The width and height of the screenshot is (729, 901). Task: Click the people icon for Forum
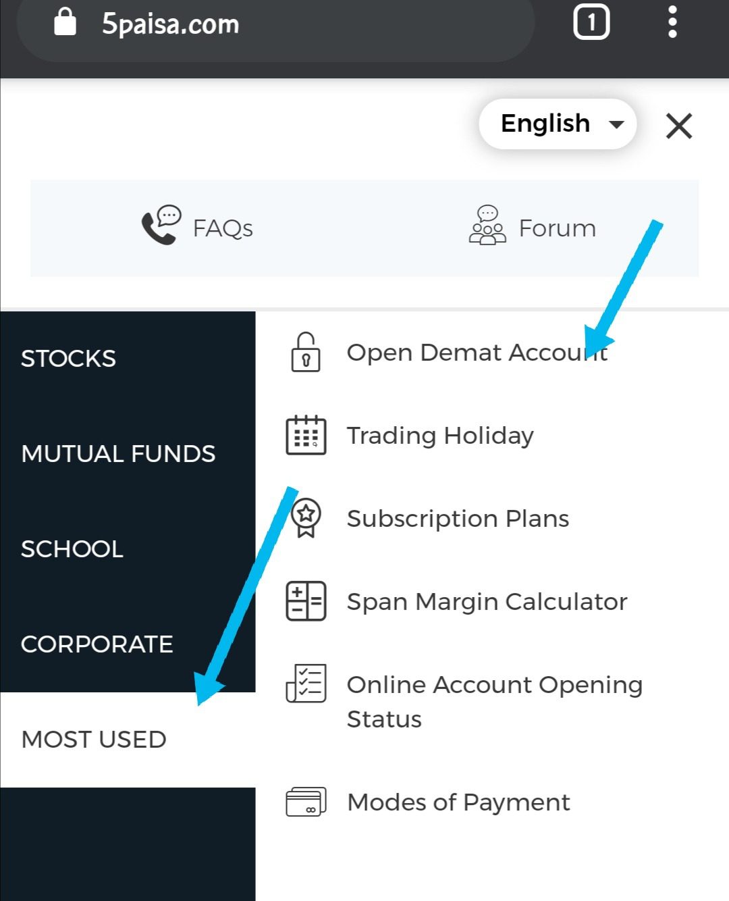pyautogui.click(x=487, y=226)
